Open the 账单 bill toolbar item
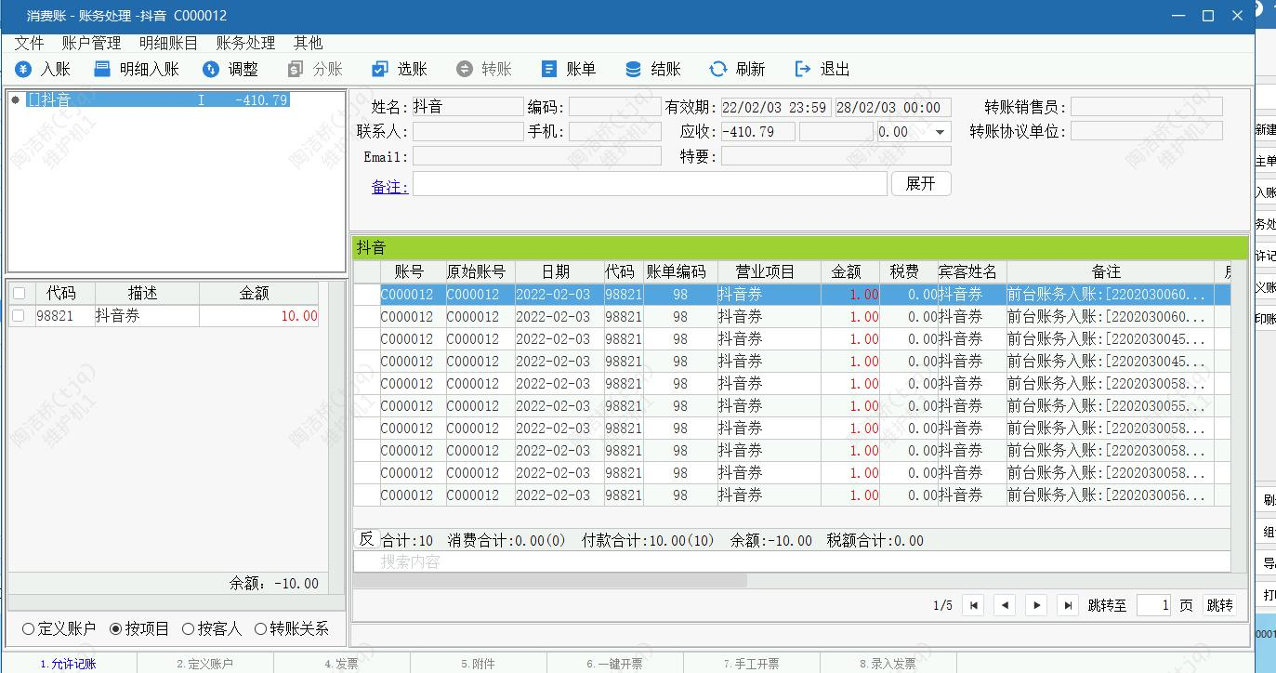The image size is (1276, 673). pos(569,70)
